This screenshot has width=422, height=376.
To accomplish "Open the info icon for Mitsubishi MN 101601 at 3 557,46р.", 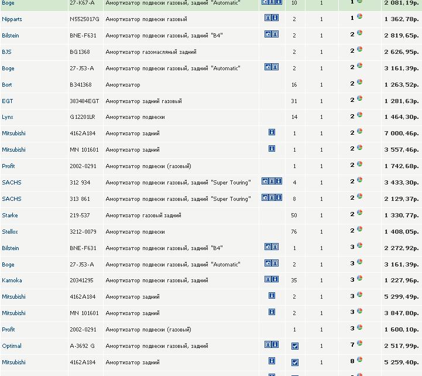I will click(272, 148).
